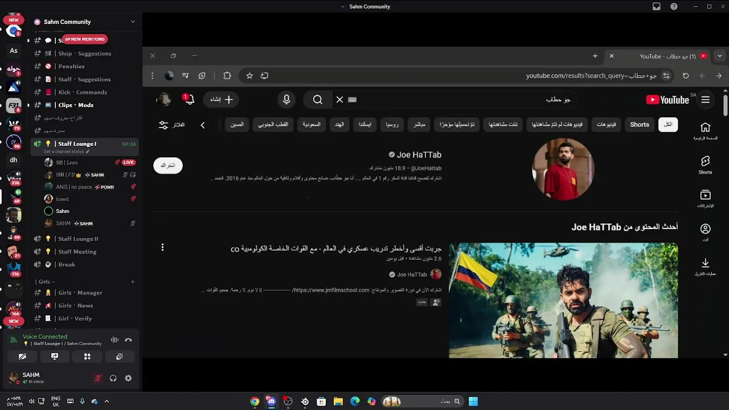
Task: Open search filters (الفلاتر) button
Action: pos(171,125)
